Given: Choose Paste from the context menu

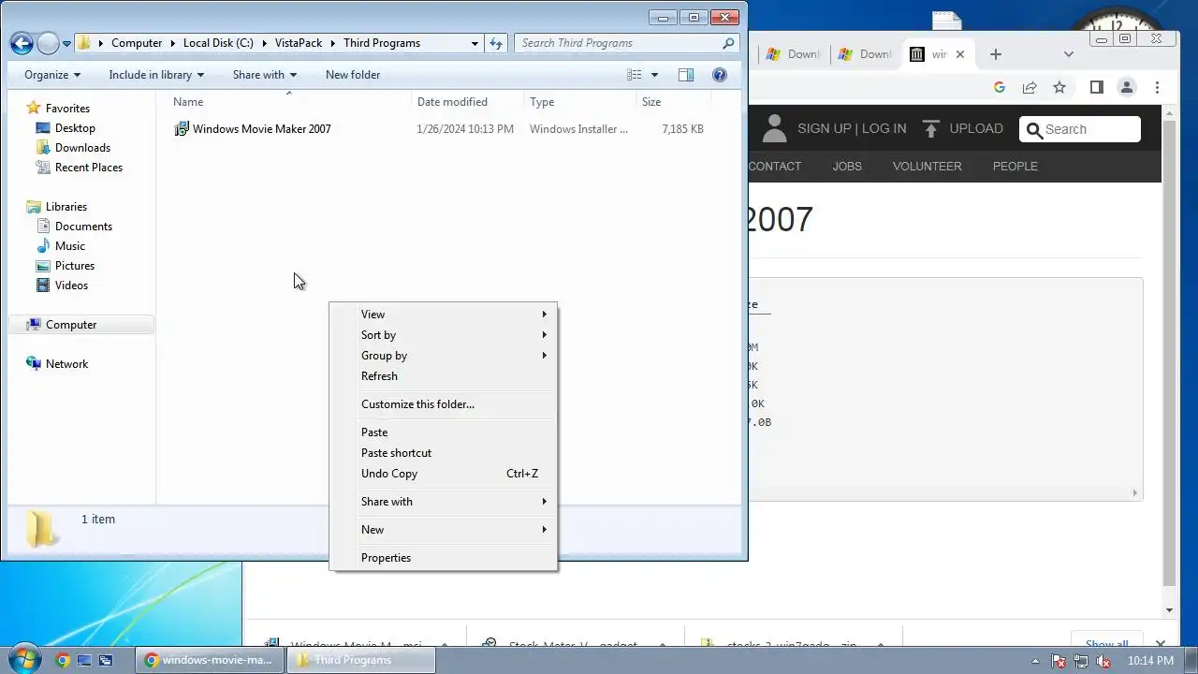Looking at the screenshot, I should click(444, 432).
